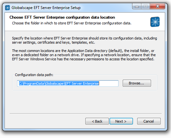Click the paragraph starting 'Specify the location where'
The image size is (171, 138).
tap(84, 40)
